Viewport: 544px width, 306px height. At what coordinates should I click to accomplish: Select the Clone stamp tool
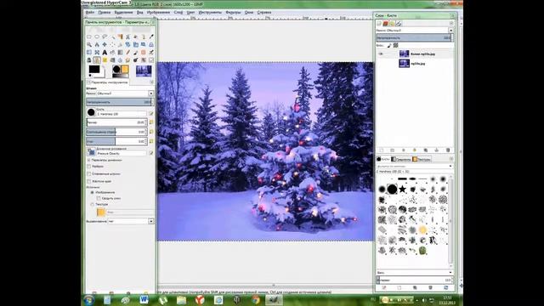(x=97, y=60)
